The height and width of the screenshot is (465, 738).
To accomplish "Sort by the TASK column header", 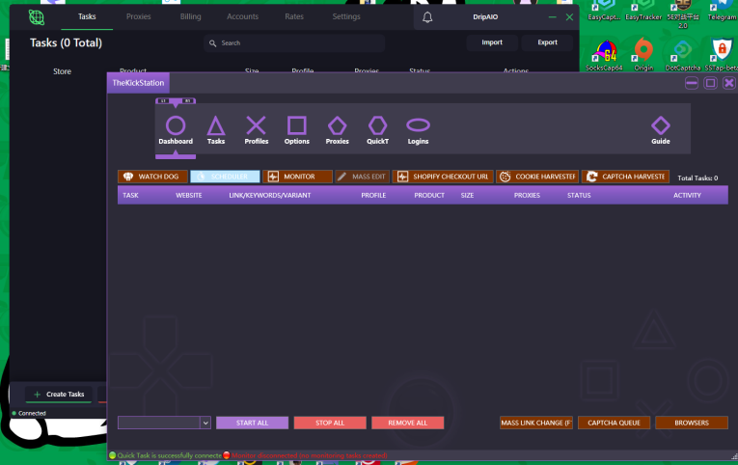I will [130, 195].
